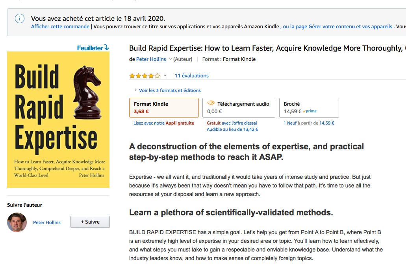Select the Broché format option
This screenshot has width=406, height=268.
pos(309,108)
